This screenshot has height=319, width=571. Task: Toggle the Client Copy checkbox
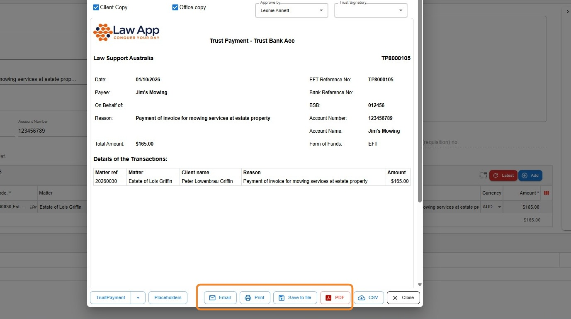(96, 7)
